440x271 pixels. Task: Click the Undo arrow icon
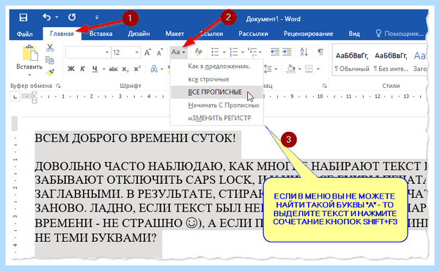(47, 18)
